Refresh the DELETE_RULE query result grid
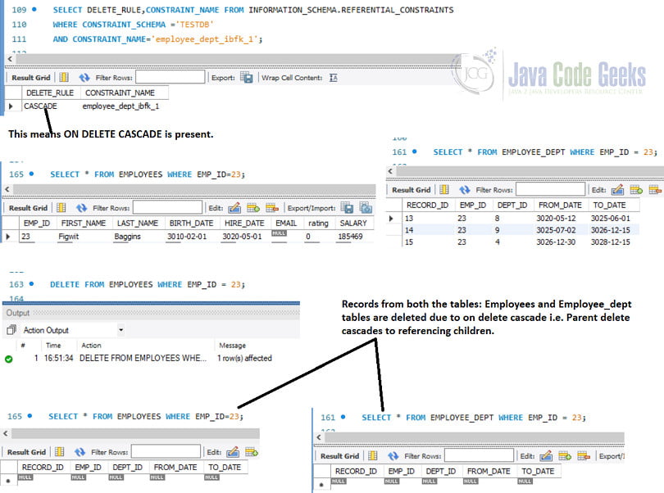 coord(84,78)
